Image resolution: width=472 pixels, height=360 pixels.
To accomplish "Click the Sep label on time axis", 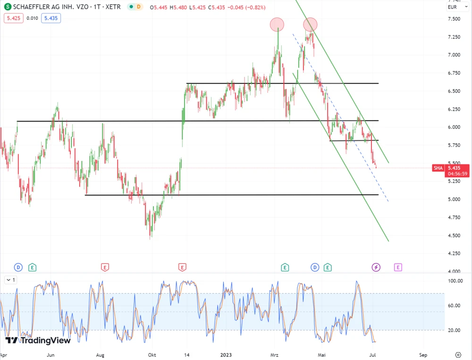I will pos(423,355).
